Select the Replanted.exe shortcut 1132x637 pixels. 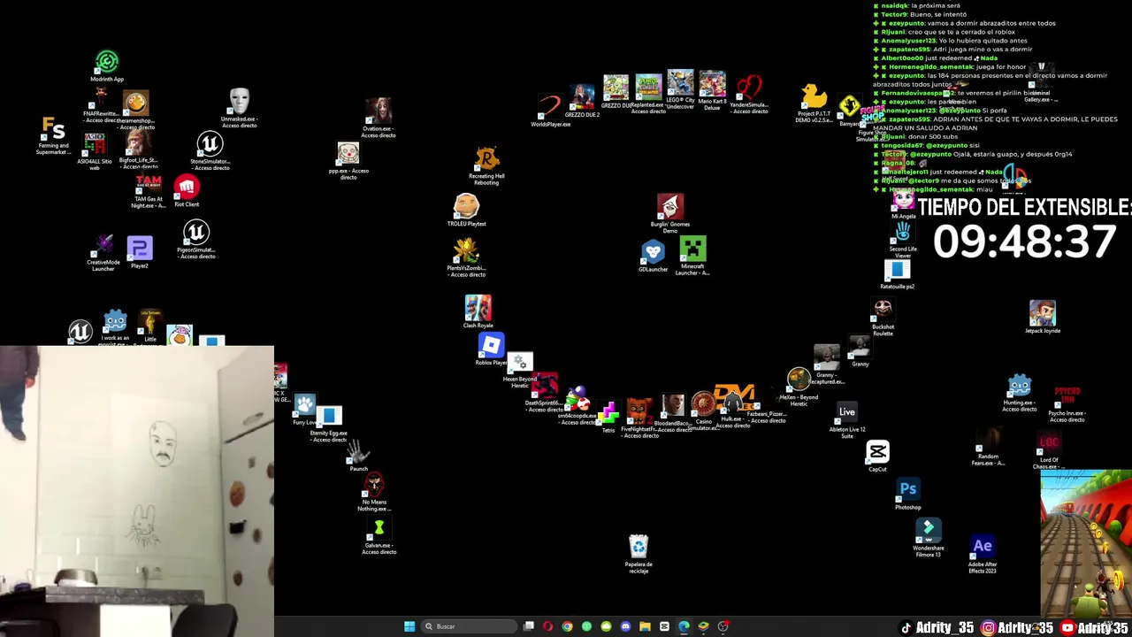tap(648, 95)
